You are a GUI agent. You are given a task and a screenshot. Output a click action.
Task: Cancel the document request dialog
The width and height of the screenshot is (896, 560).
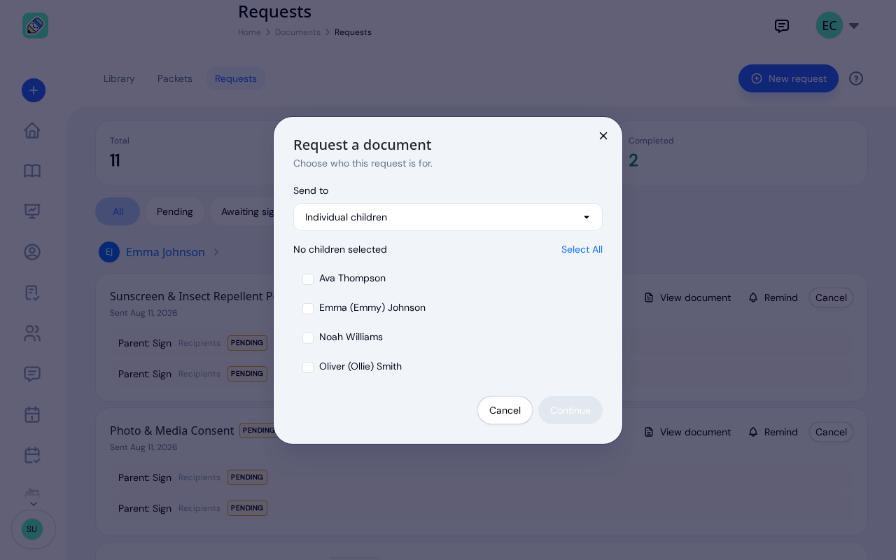(x=505, y=410)
